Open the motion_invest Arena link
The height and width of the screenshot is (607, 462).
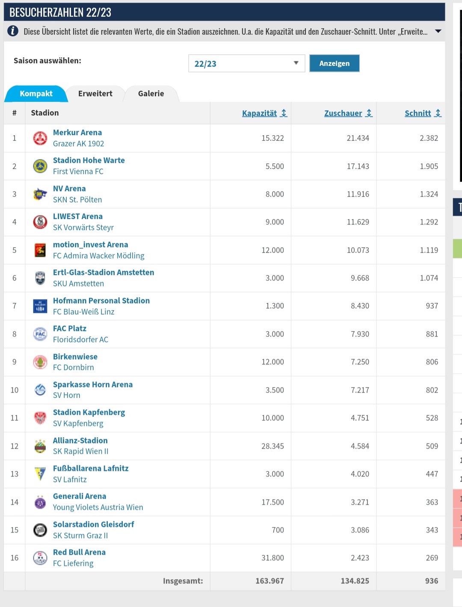(91, 245)
